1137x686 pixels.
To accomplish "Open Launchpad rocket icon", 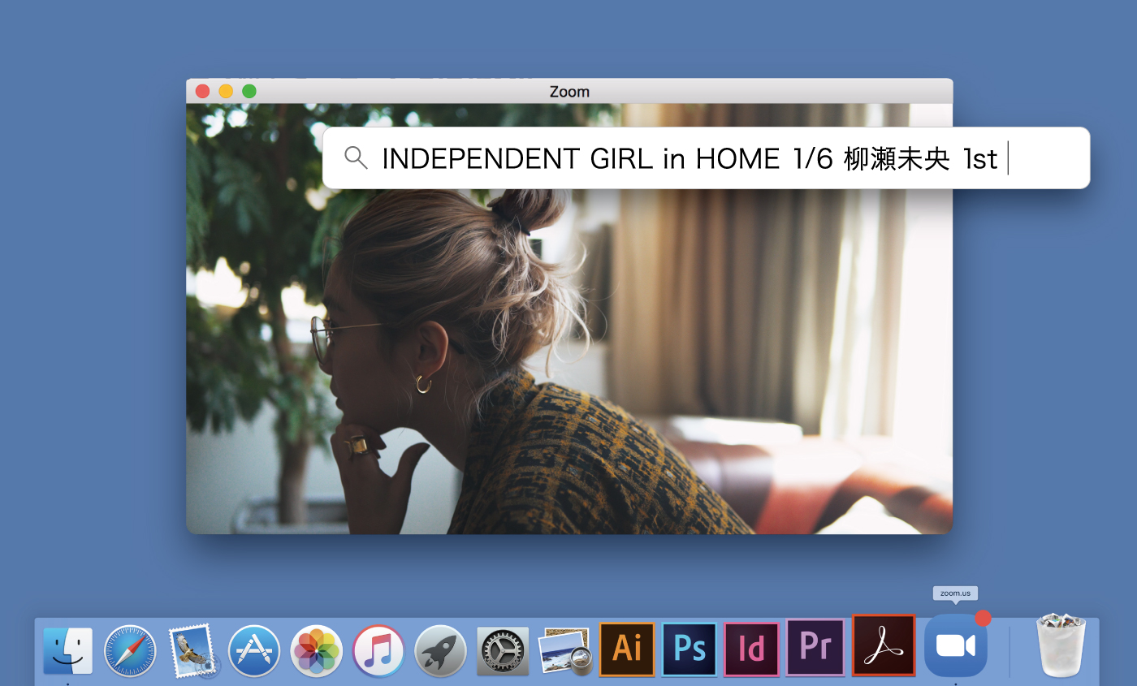I will [x=440, y=650].
